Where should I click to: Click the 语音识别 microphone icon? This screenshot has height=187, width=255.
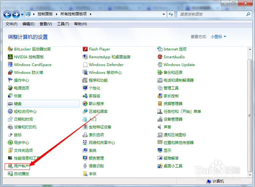(x=85, y=166)
